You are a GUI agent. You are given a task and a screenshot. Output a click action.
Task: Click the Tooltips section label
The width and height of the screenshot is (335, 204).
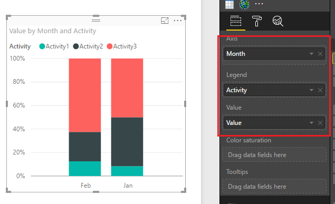(237, 172)
